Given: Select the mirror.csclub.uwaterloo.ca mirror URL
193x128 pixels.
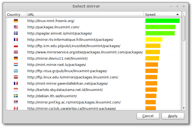Looking at the screenshot, I should [x=72, y=108].
